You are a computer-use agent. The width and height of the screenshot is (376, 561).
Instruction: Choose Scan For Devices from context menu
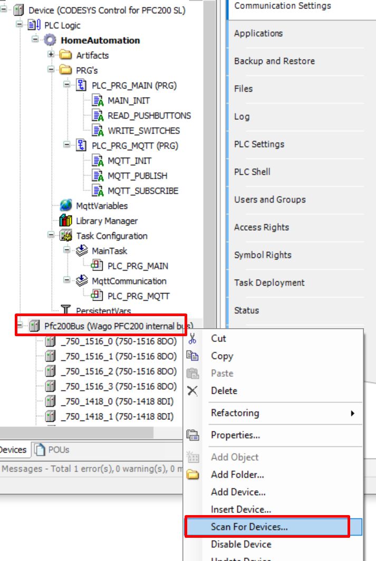[274, 527]
